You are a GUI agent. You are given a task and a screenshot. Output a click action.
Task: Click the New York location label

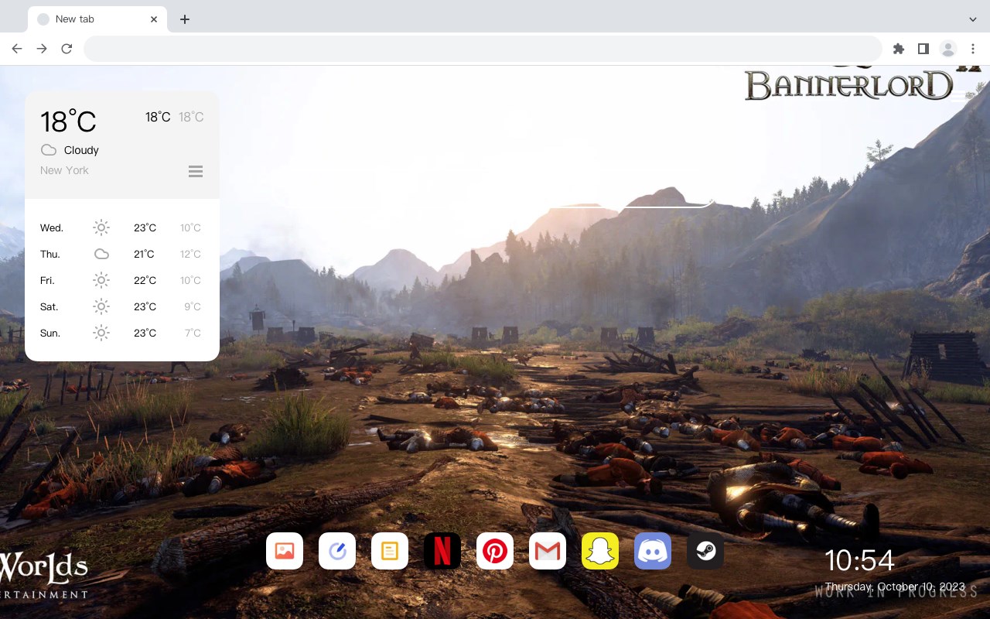tap(64, 170)
